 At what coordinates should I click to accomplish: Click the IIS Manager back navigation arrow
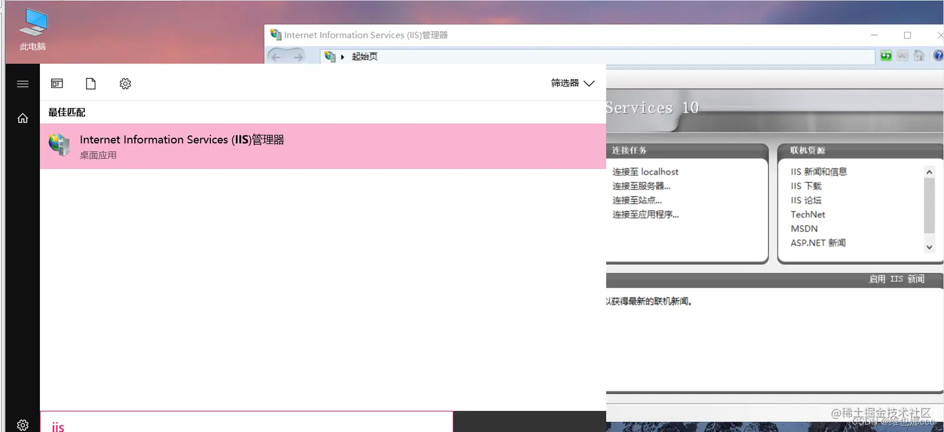(x=277, y=57)
